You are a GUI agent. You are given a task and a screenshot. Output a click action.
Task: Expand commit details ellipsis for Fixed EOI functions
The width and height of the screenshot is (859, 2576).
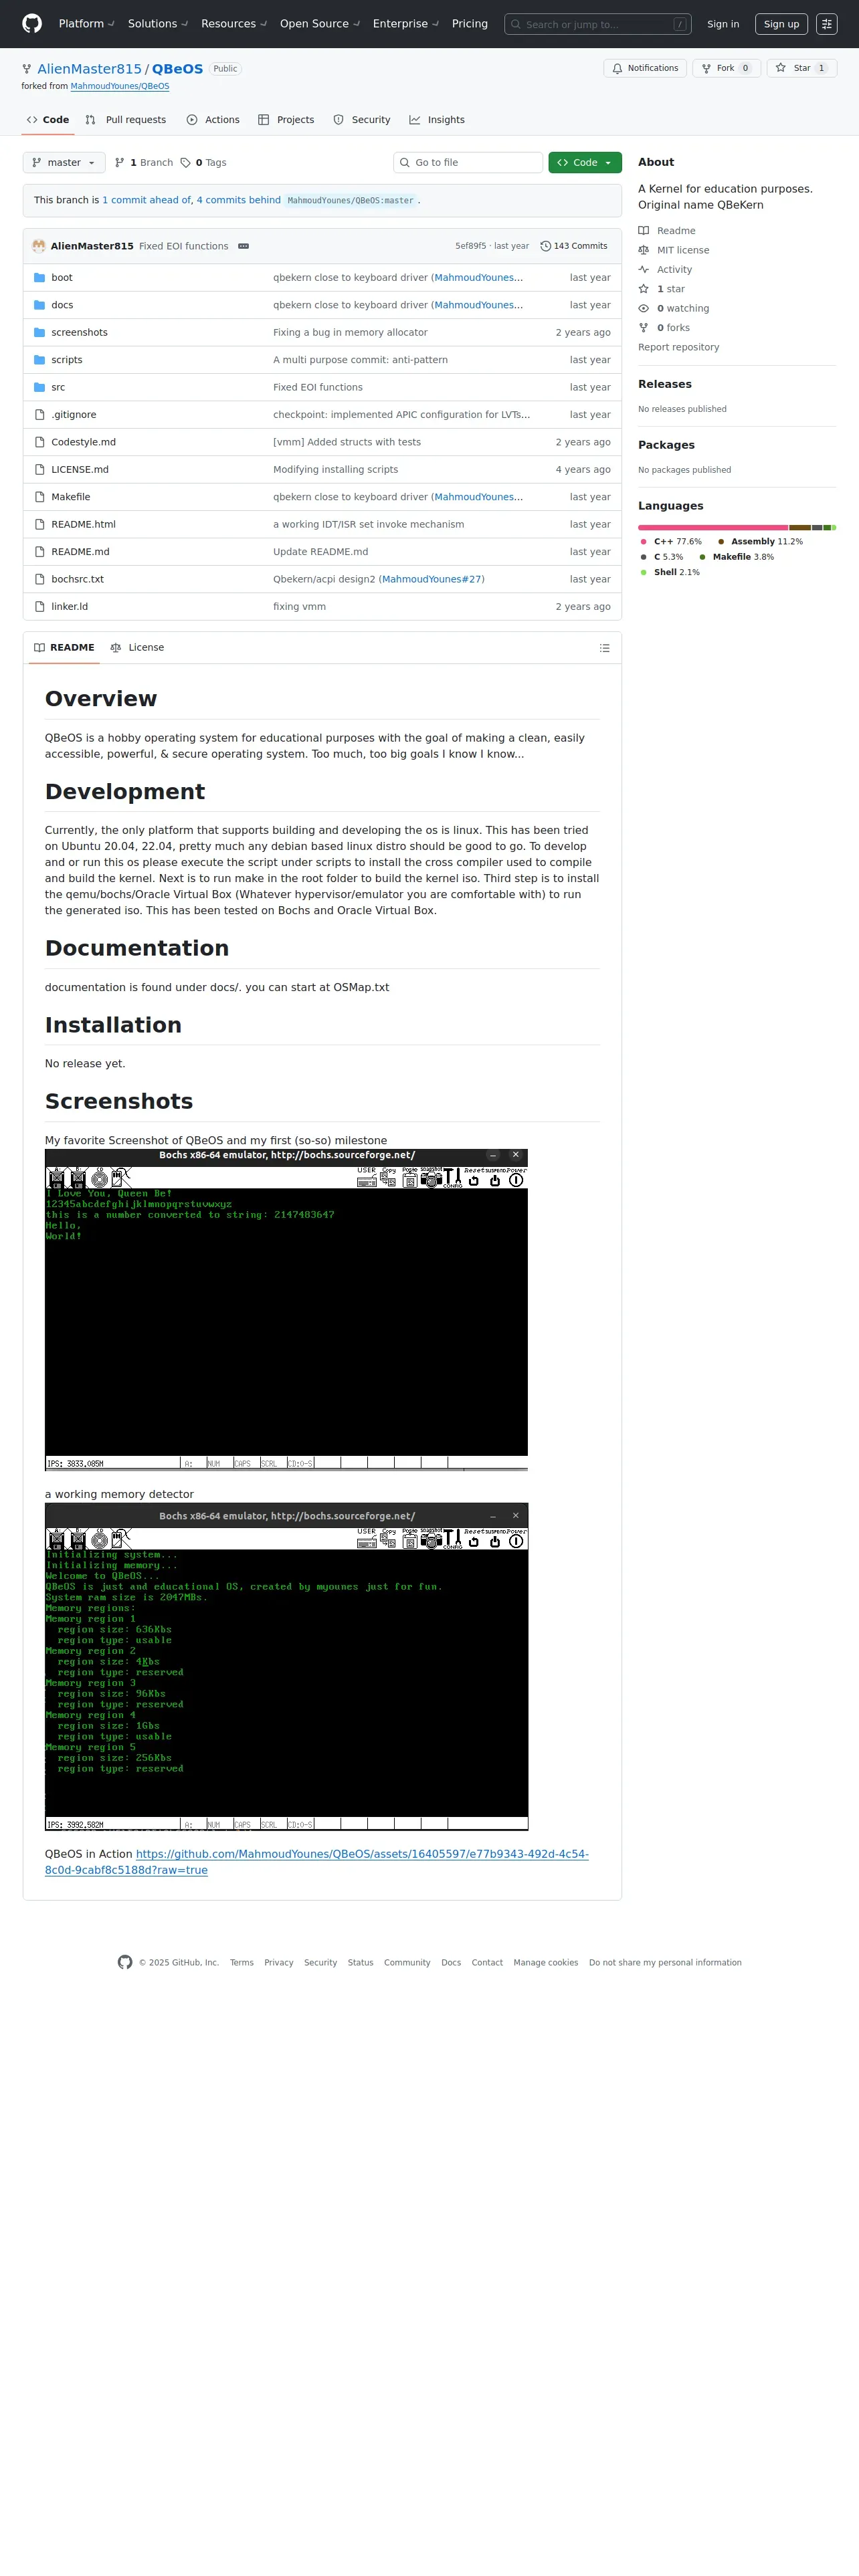pyautogui.click(x=243, y=246)
